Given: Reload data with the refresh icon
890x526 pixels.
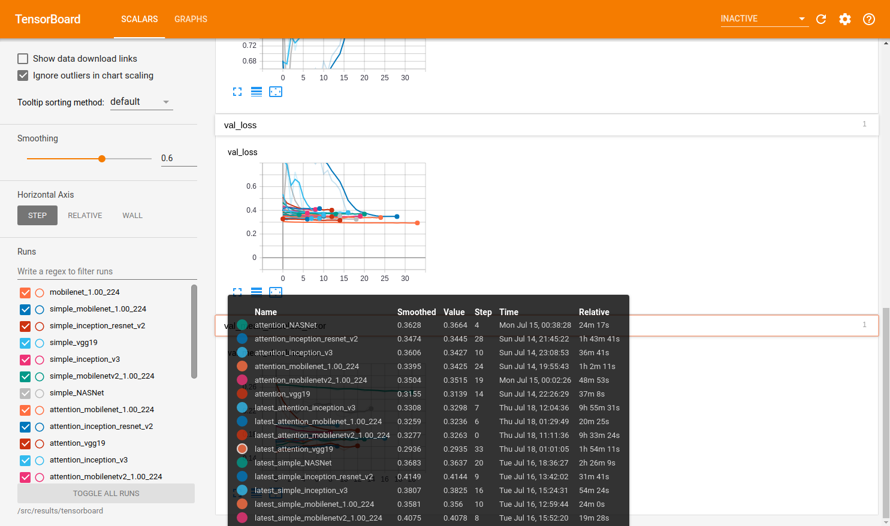Looking at the screenshot, I should (x=821, y=19).
